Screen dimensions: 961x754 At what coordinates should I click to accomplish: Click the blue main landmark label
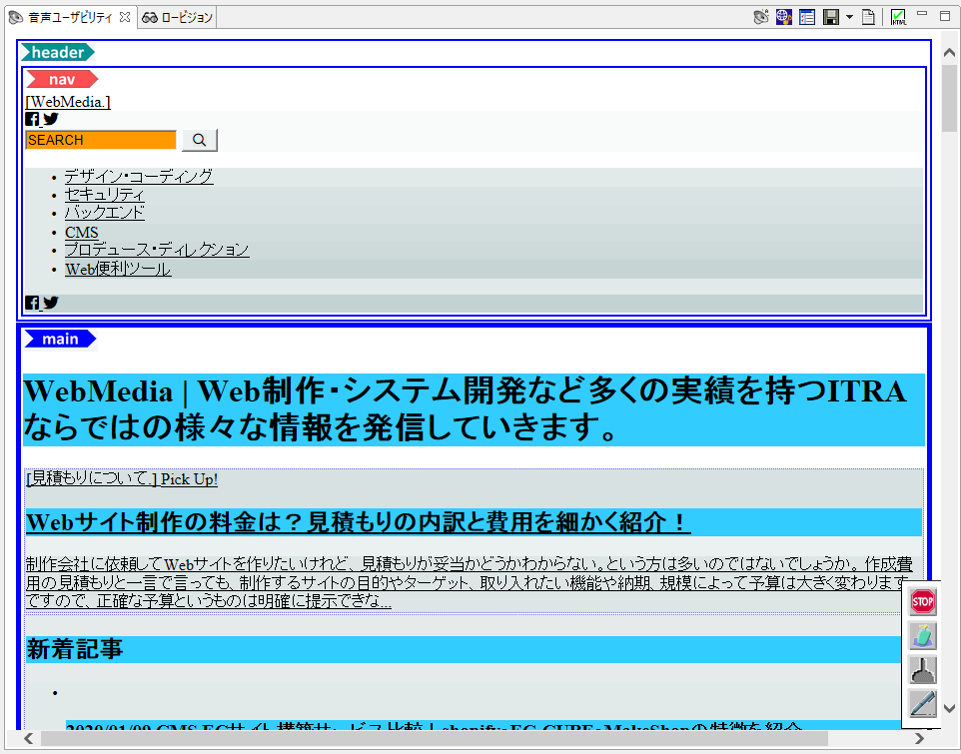pos(60,339)
